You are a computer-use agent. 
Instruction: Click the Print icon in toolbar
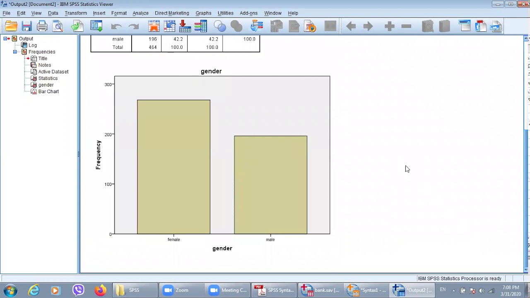click(x=42, y=26)
